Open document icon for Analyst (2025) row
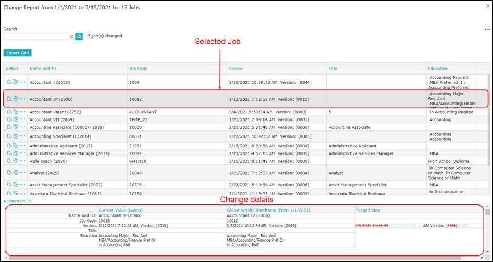The width and height of the screenshot is (493, 262). [x=9, y=173]
